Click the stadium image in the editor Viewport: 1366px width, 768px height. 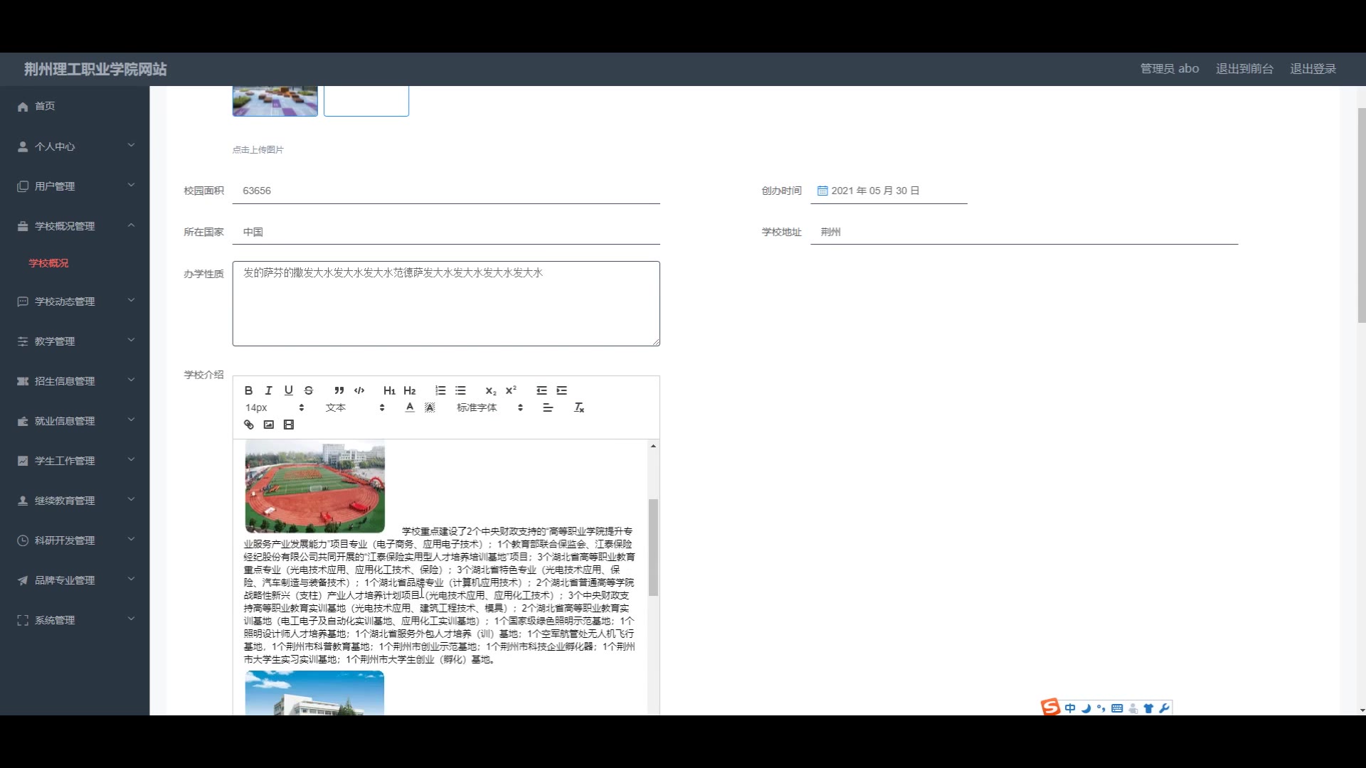pyautogui.click(x=314, y=486)
